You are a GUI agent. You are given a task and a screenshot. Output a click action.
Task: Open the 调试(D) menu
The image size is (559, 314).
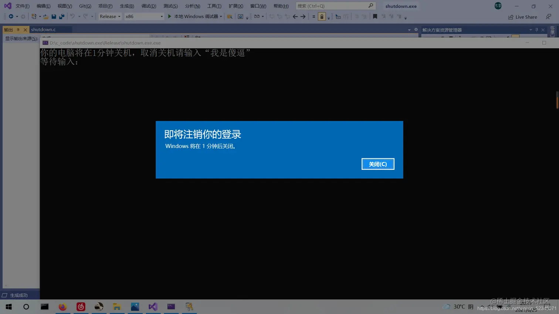pyautogui.click(x=149, y=6)
